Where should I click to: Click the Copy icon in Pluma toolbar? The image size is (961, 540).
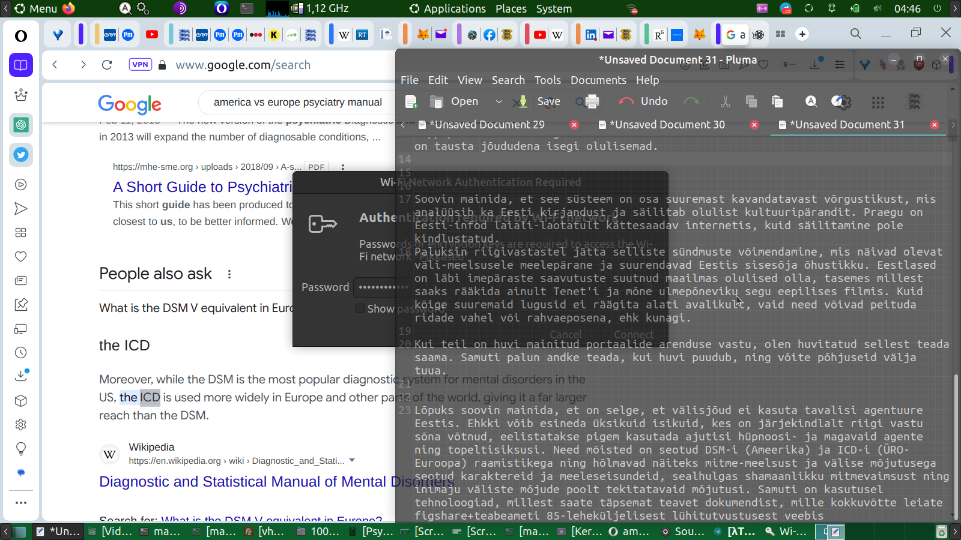click(x=751, y=102)
